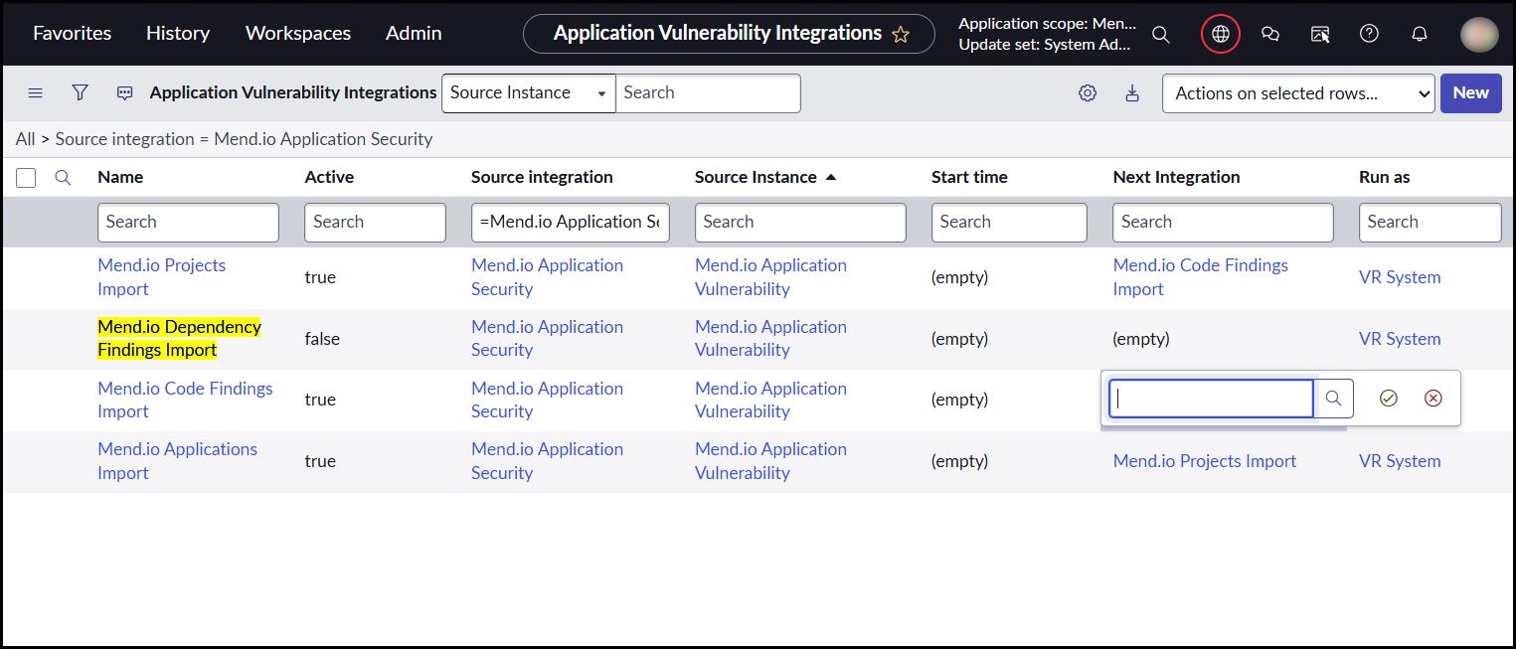The width and height of the screenshot is (1516, 649).
Task: Sort by Source Instance column header
Action: [756, 177]
